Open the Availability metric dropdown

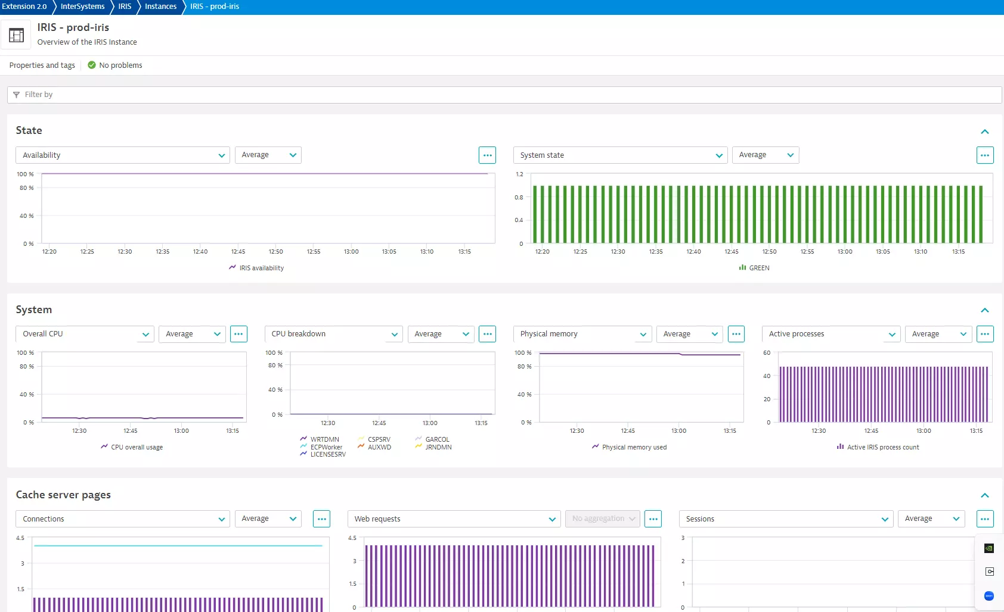click(x=122, y=155)
